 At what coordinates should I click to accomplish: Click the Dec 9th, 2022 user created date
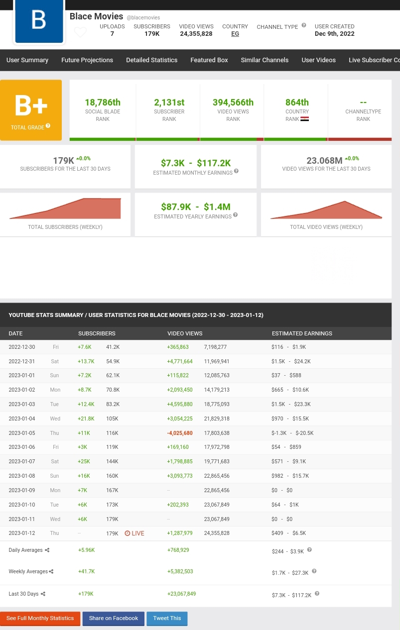pos(335,34)
